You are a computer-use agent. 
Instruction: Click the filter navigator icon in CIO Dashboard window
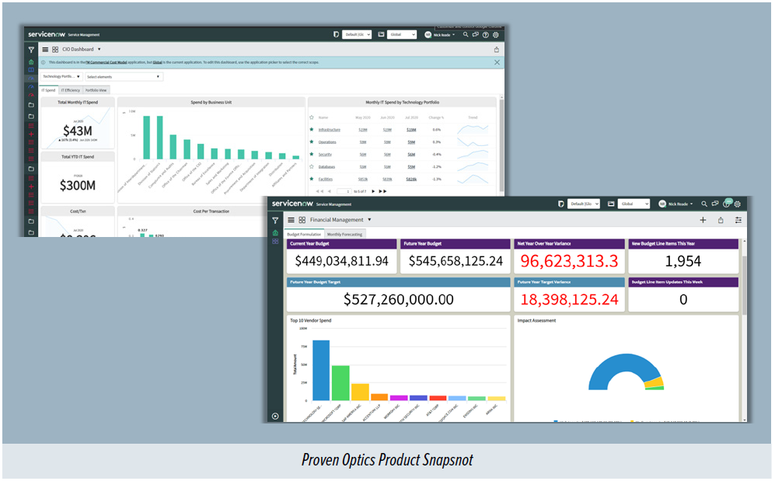[31, 50]
